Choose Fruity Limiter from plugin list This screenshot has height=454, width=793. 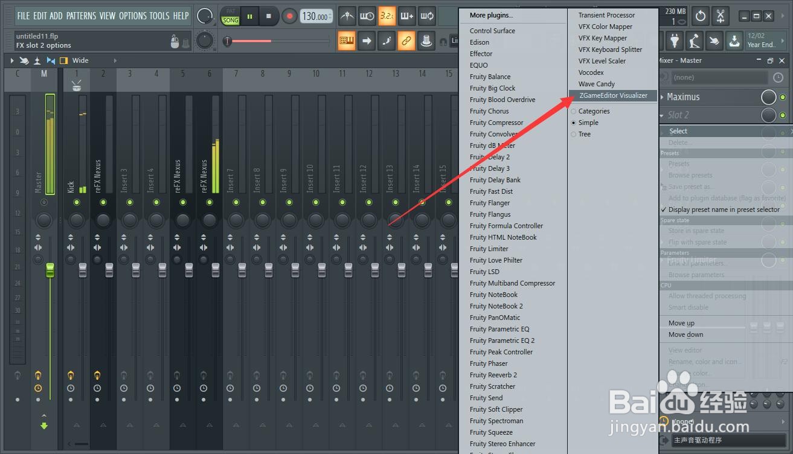point(489,249)
